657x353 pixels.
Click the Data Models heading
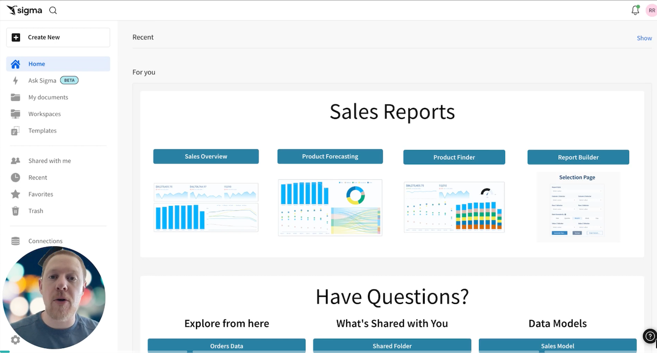[558, 324]
